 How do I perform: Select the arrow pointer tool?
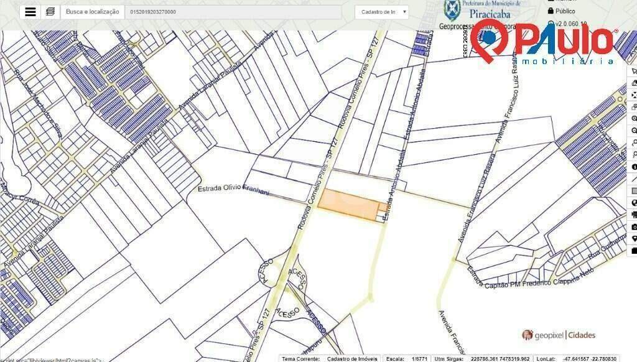[x=633, y=72]
